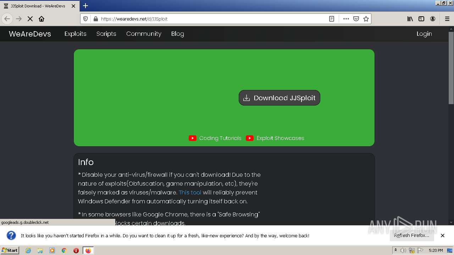Screen dimensions: 454x255
Task: Close the JJSploit Download tab
Action: [x=73, y=6]
